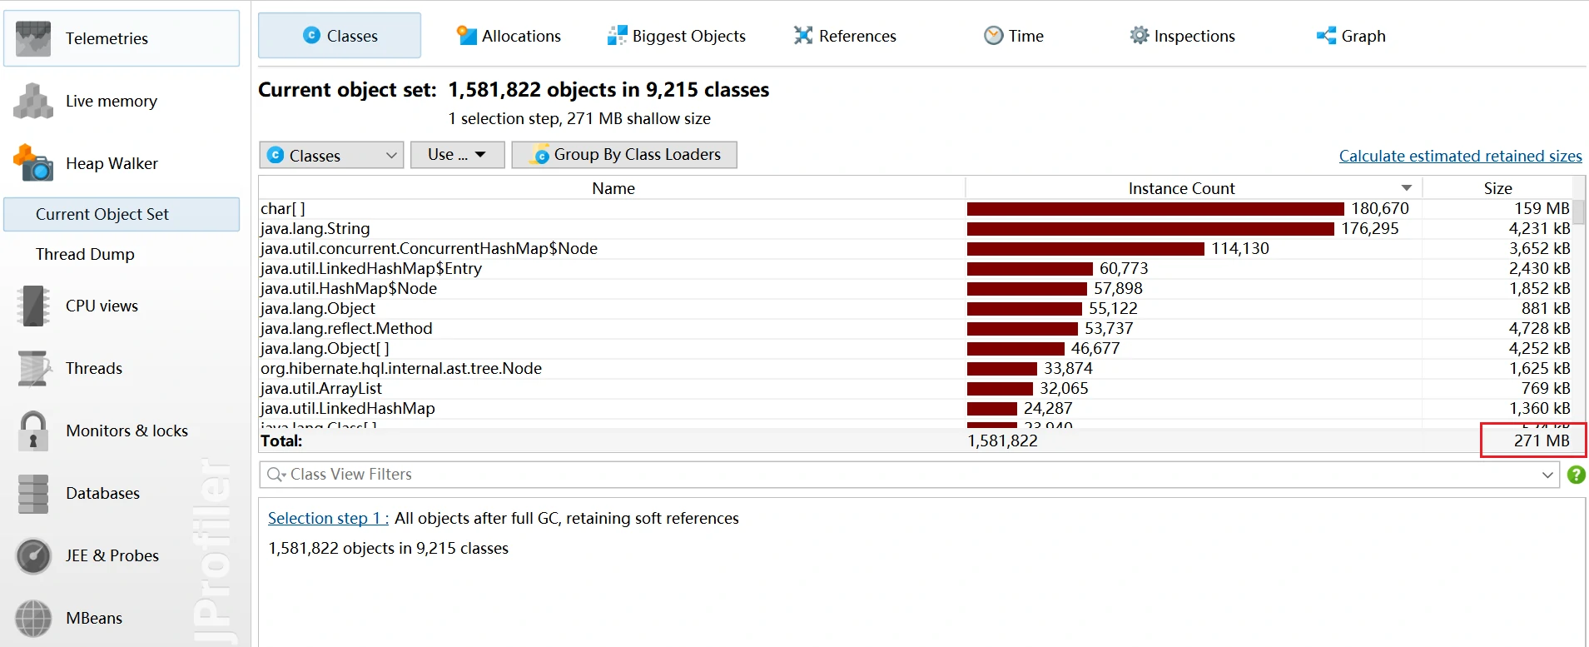1589x647 pixels.
Task: Switch to the Biggest Objects tab
Action: (677, 36)
